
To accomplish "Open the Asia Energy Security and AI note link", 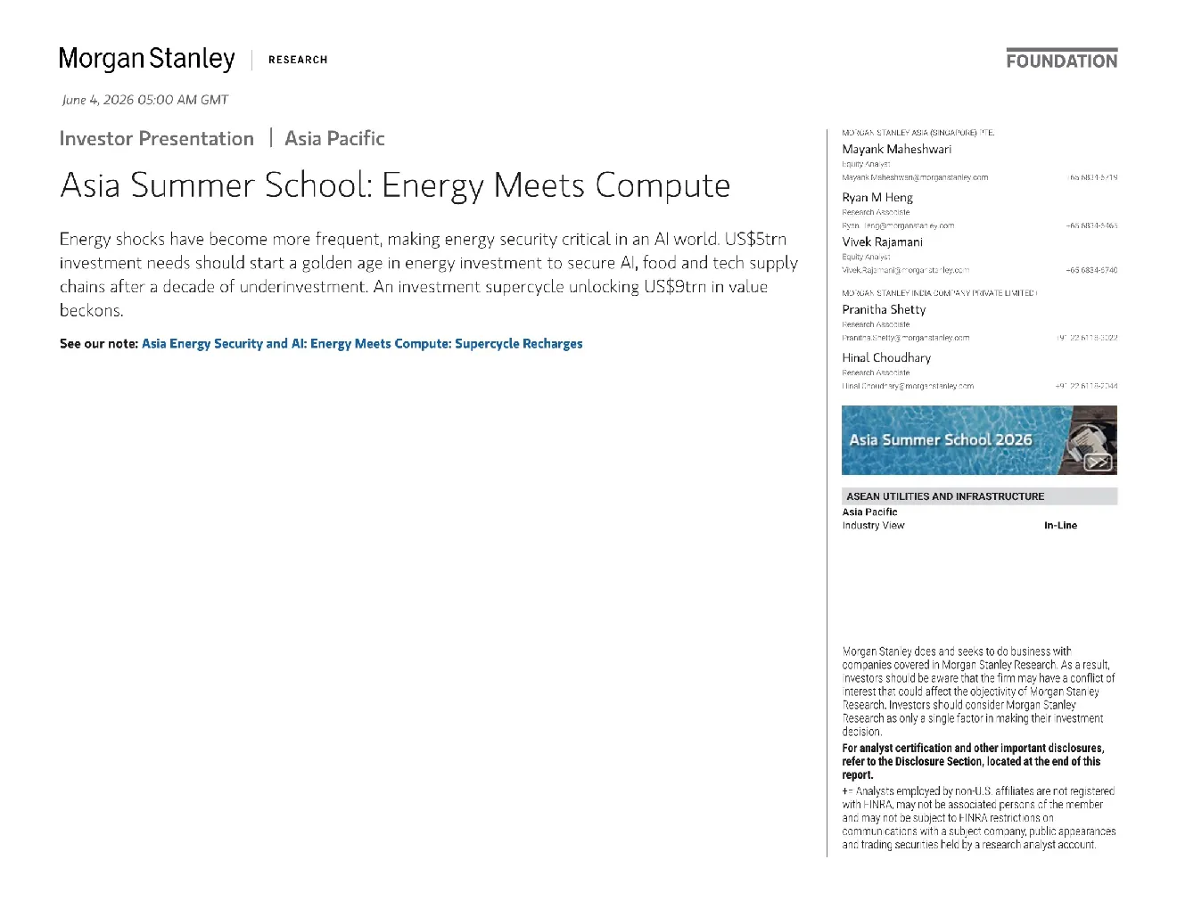I will coord(362,344).
